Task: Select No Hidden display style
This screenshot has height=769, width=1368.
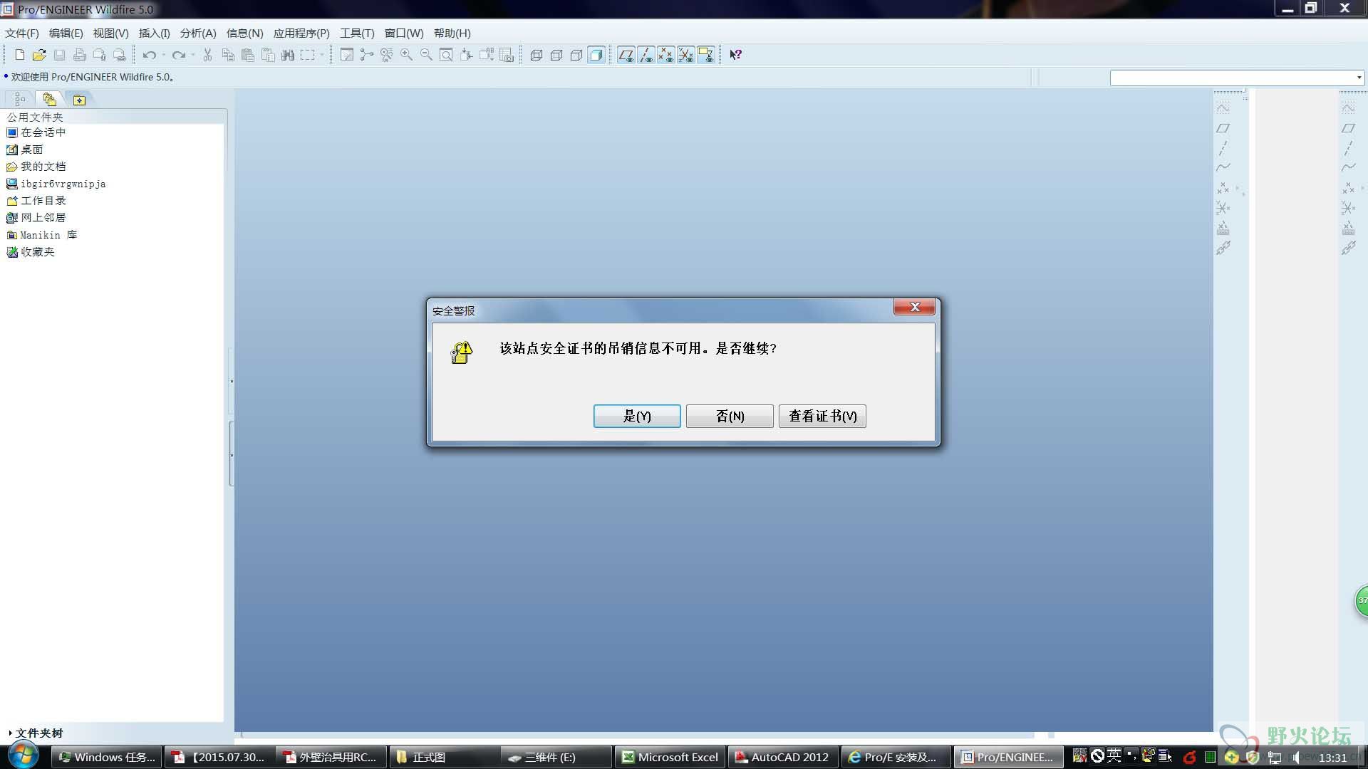Action: click(576, 55)
